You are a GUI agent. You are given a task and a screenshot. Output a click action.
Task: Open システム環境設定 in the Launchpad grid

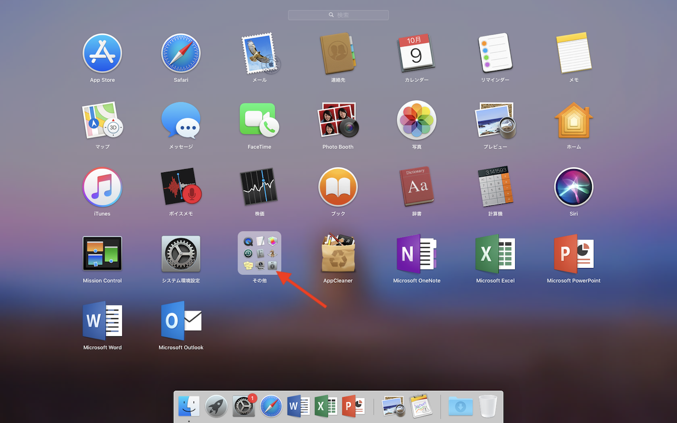click(x=181, y=254)
